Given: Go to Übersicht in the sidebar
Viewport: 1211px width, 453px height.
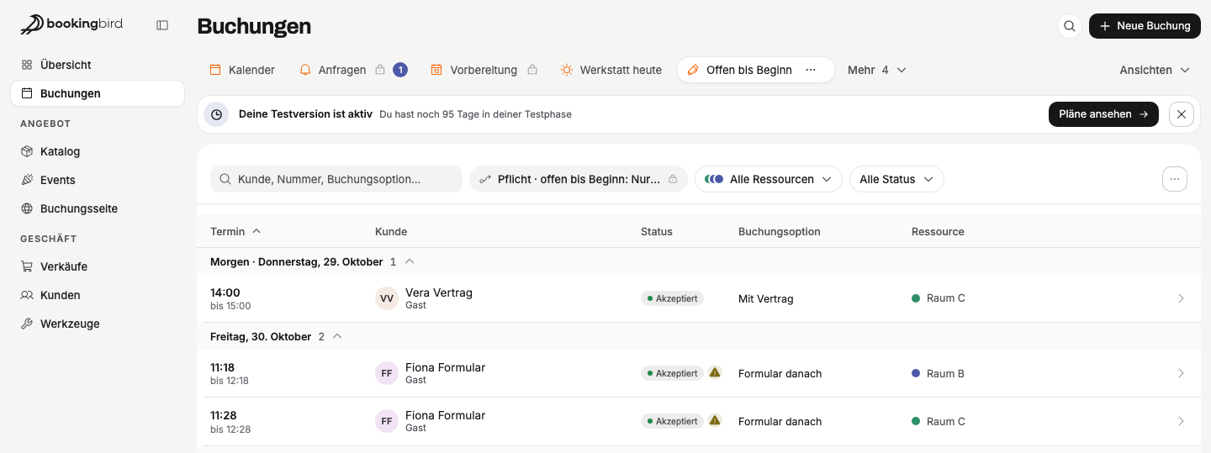Looking at the screenshot, I should pyautogui.click(x=98, y=65).
